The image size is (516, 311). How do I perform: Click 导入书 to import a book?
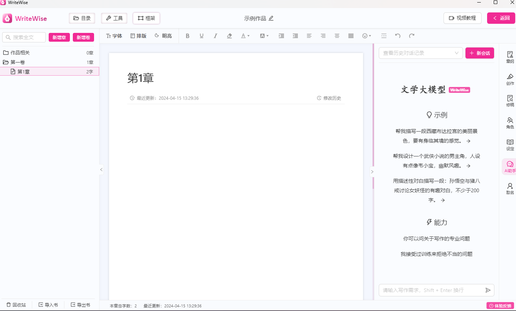[48, 305]
